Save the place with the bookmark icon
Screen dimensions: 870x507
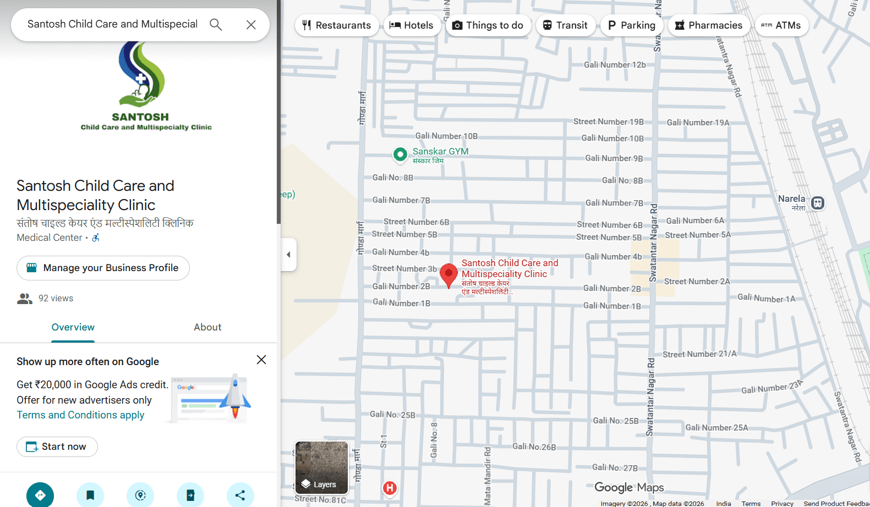(90, 495)
